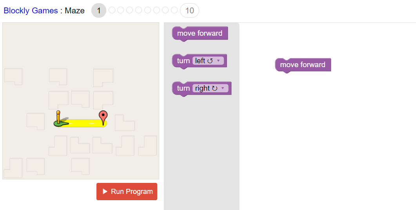Open the level 6 circle
This screenshot has height=210, width=416.
[147, 10]
